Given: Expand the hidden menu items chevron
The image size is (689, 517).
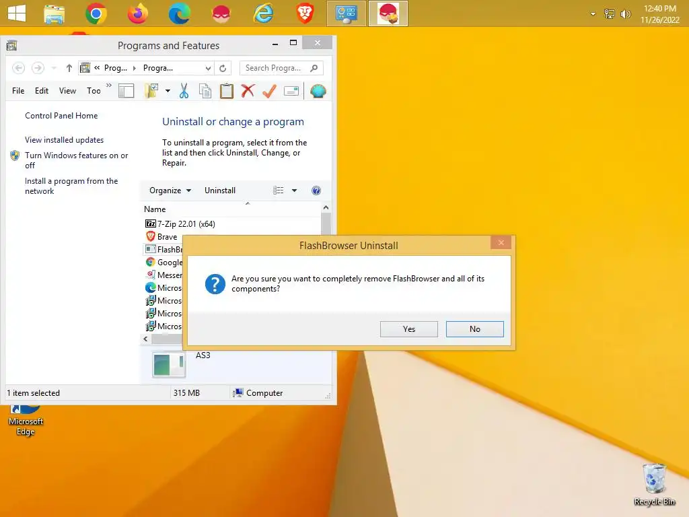Looking at the screenshot, I should 109,85.
